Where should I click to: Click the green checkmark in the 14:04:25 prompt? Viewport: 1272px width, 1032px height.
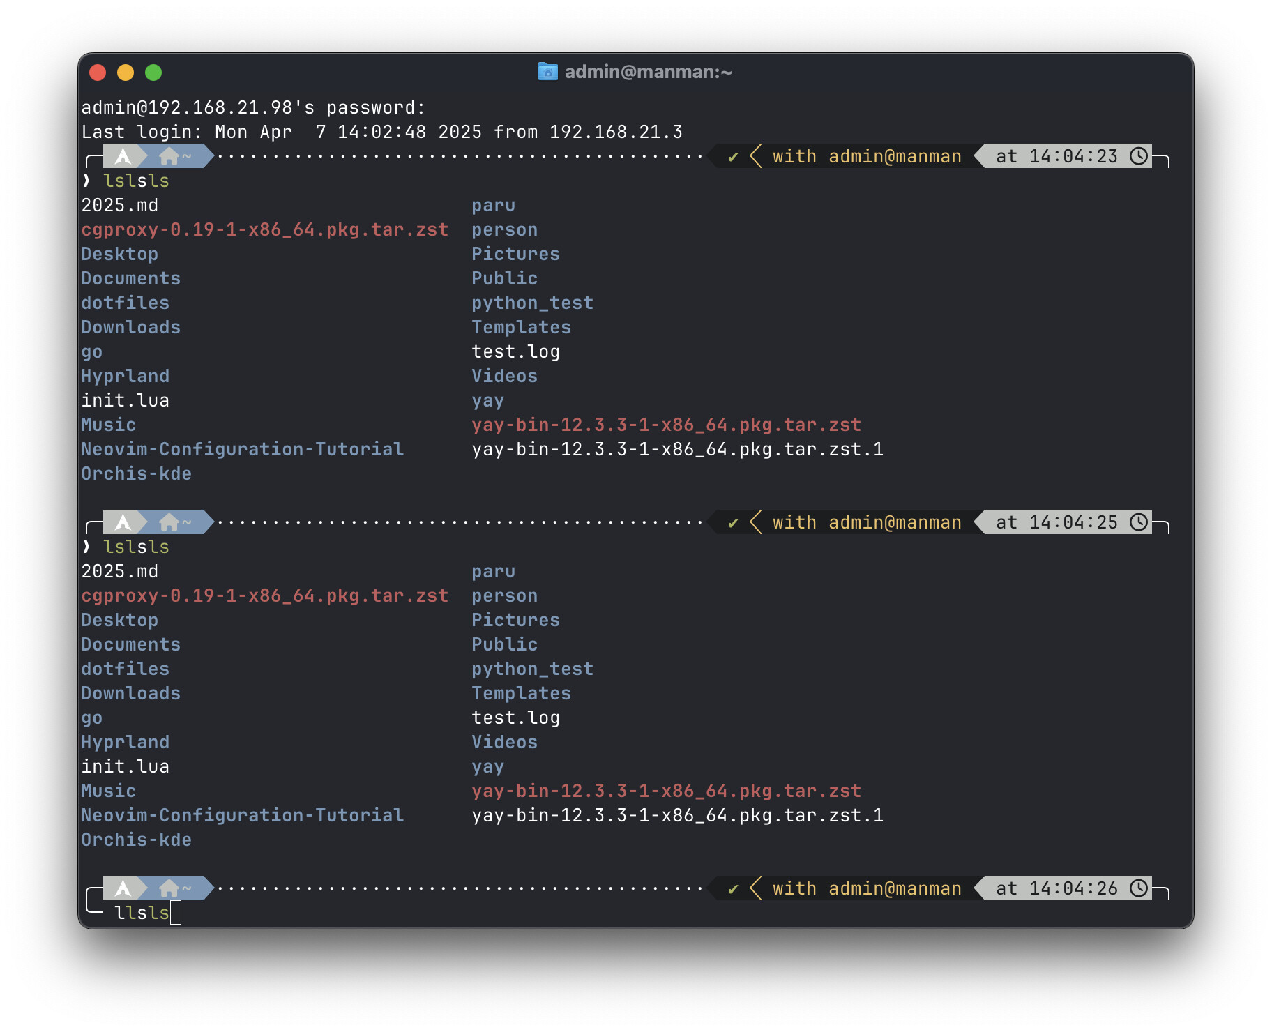733,523
